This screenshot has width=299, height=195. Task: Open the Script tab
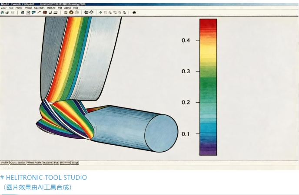75,162
